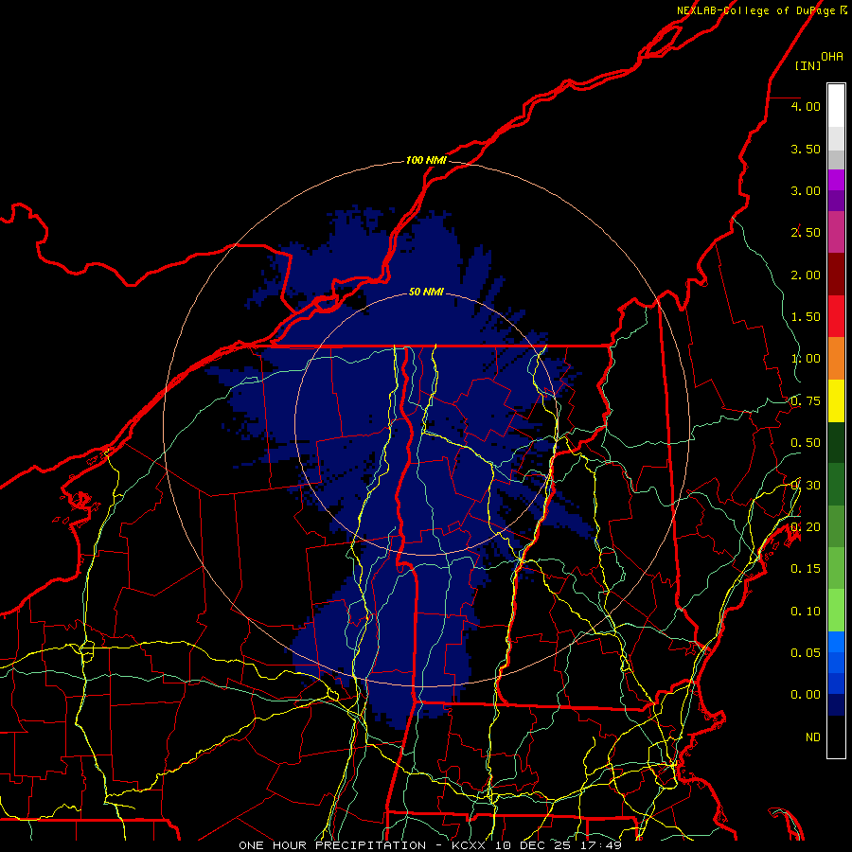The width and height of the screenshot is (852, 852).
Task: Click the 1.50 legend value
Action: point(806,317)
